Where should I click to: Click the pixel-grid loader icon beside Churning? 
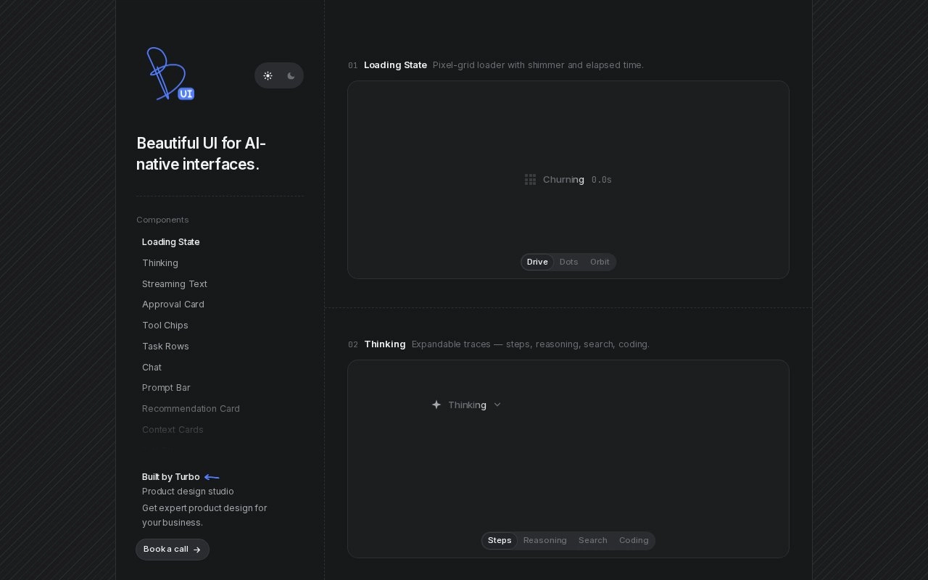click(530, 180)
